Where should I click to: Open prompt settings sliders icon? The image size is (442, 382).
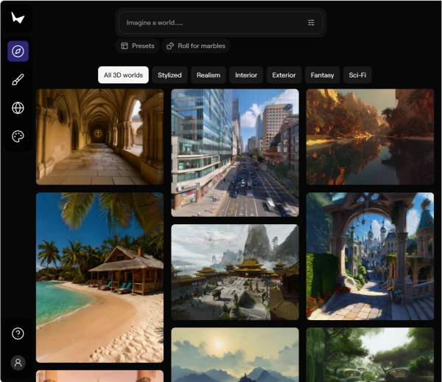[x=311, y=23]
